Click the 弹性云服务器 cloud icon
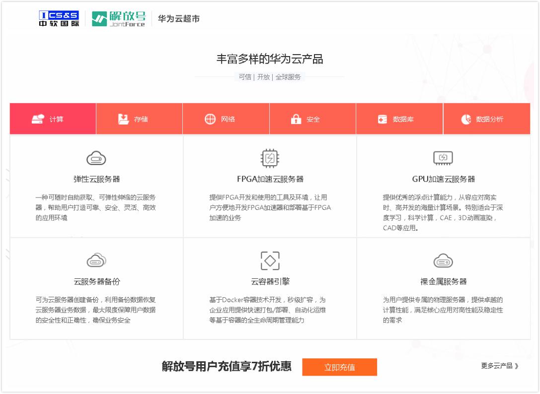 pos(96,158)
